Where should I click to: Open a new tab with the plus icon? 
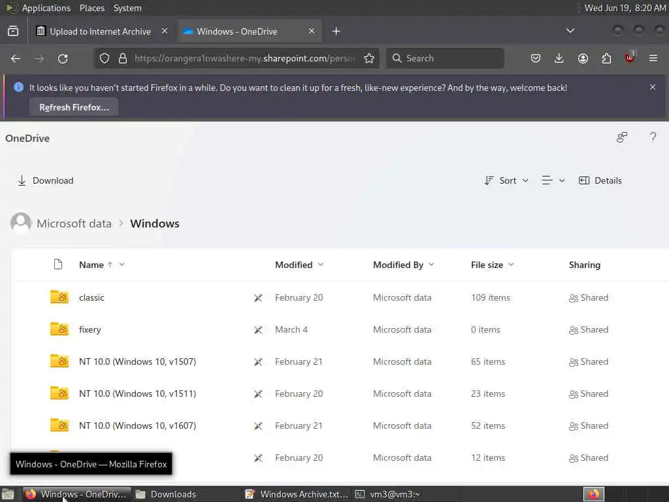point(336,31)
